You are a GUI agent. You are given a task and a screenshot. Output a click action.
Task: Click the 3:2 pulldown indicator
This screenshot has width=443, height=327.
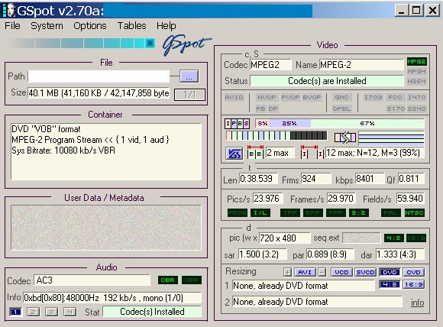pyautogui.click(x=358, y=212)
